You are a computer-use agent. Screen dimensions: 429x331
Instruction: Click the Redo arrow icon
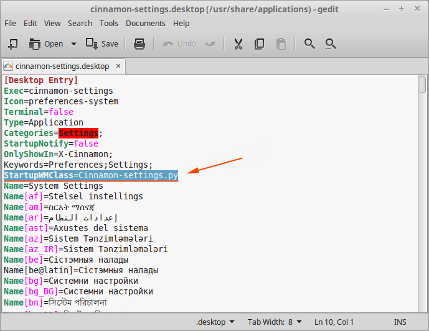(x=210, y=44)
